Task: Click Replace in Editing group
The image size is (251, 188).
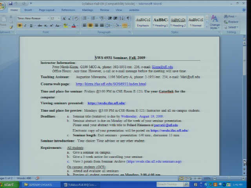Action: click(231, 22)
